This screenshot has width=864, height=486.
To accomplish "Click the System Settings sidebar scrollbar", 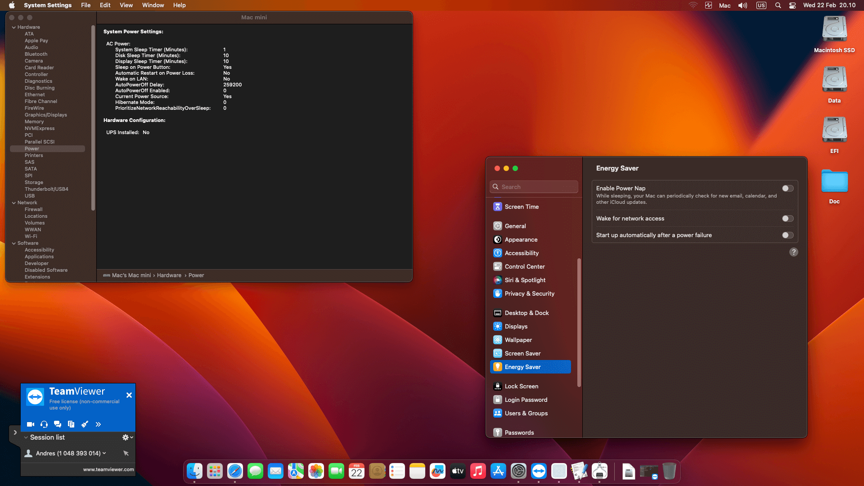I will (x=579, y=323).
